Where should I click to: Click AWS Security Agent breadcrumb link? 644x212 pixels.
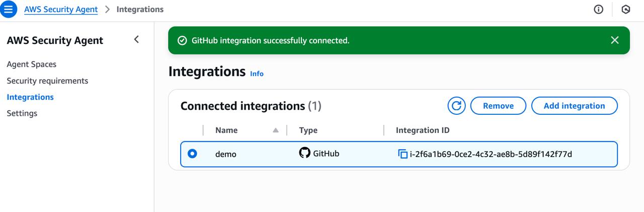coord(61,10)
